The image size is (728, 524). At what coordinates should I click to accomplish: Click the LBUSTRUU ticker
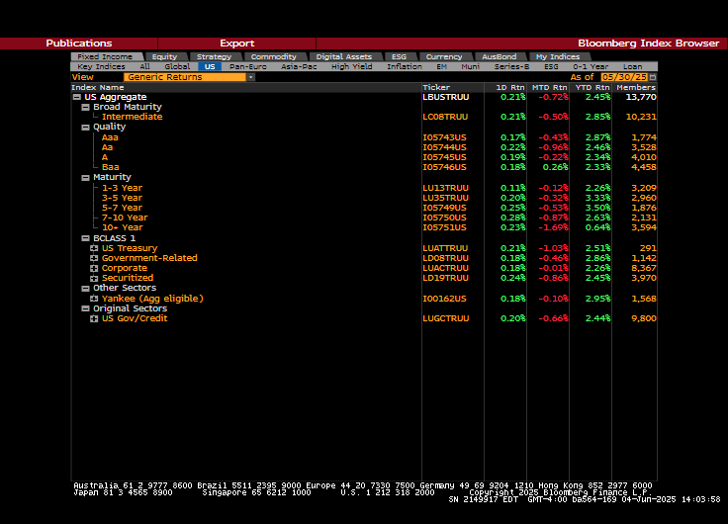coord(446,97)
